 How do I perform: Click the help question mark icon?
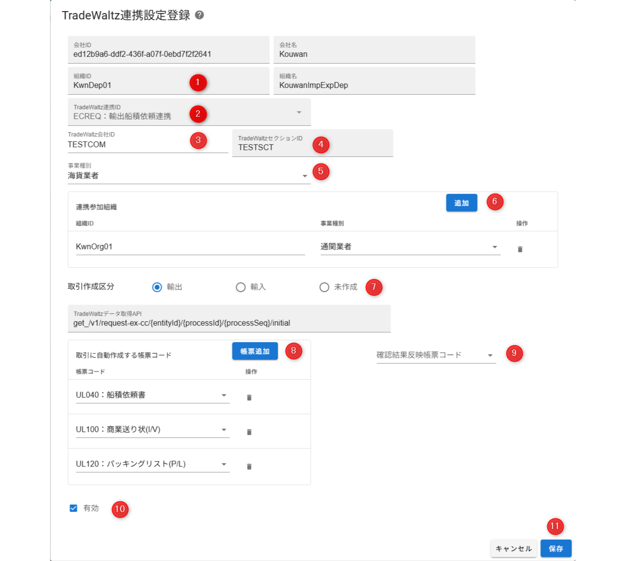click(199, 15)
